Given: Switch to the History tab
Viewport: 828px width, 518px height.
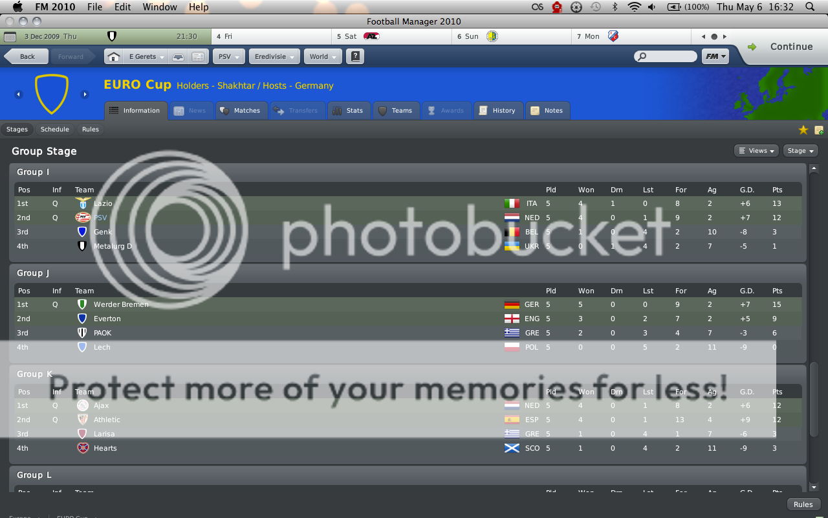Looking at the screenshot, I should pyautogui.click(x=497, y=111).
